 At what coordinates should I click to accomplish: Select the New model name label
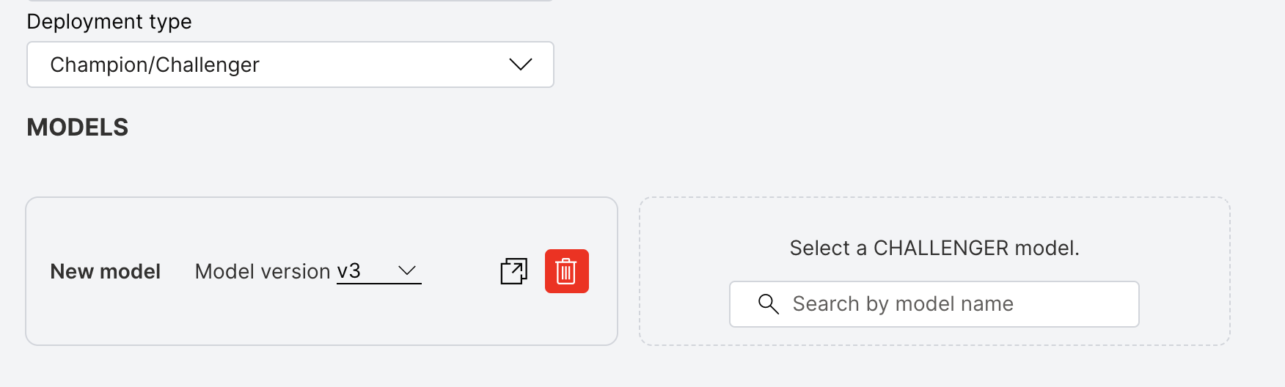(105, 271)
